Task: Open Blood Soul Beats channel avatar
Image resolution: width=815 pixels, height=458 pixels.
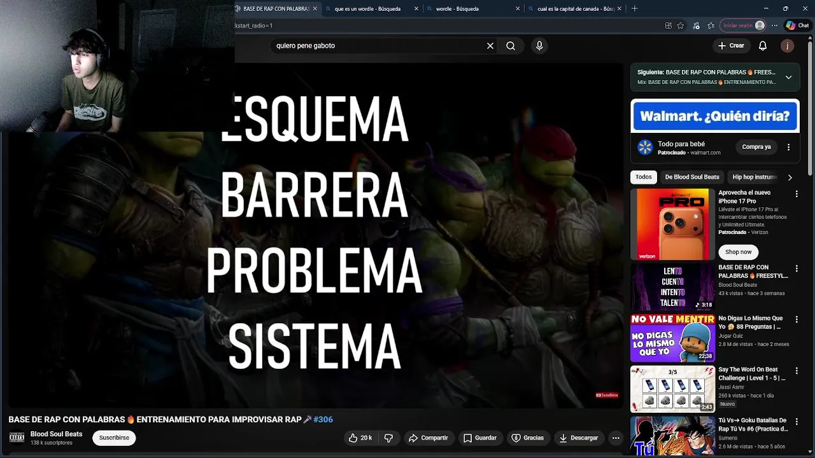Action: [17, 438]
